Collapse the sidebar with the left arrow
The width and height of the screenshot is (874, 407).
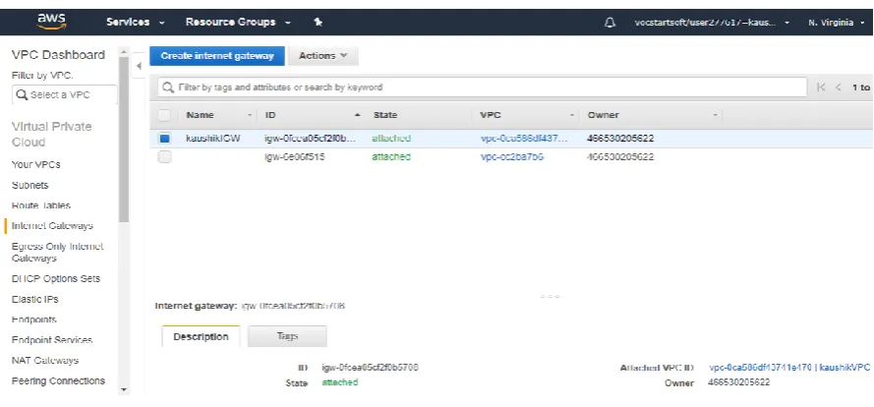pyautogui.click(x=139, y=66)
